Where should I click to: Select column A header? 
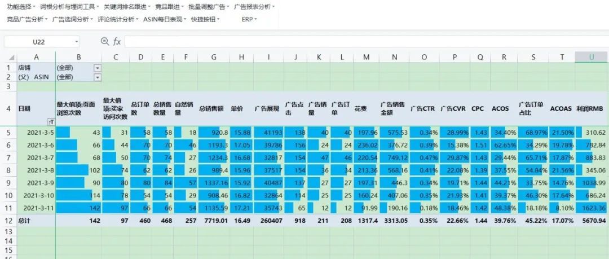(36, 57)
